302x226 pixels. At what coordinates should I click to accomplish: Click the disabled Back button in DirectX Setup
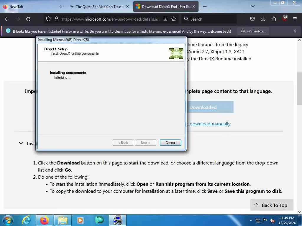[123, 143]
